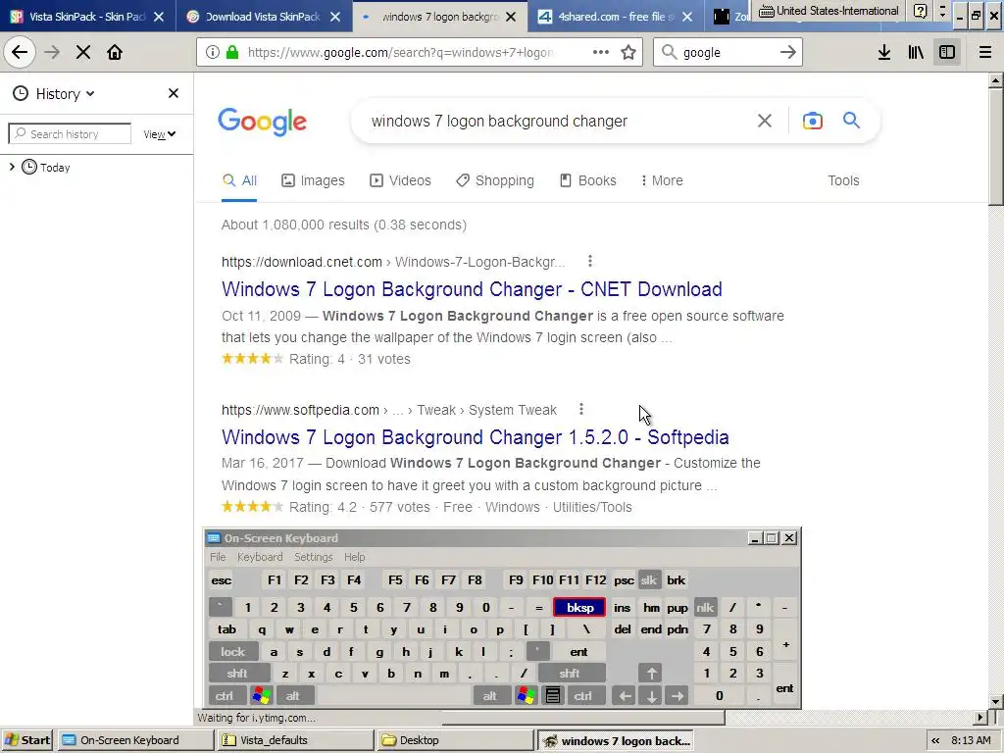The height and width of the screenshot is (753, 1004).
Task: Click the right arrow key on On-Screen Keyboard
Action: [x=678, y=696]
